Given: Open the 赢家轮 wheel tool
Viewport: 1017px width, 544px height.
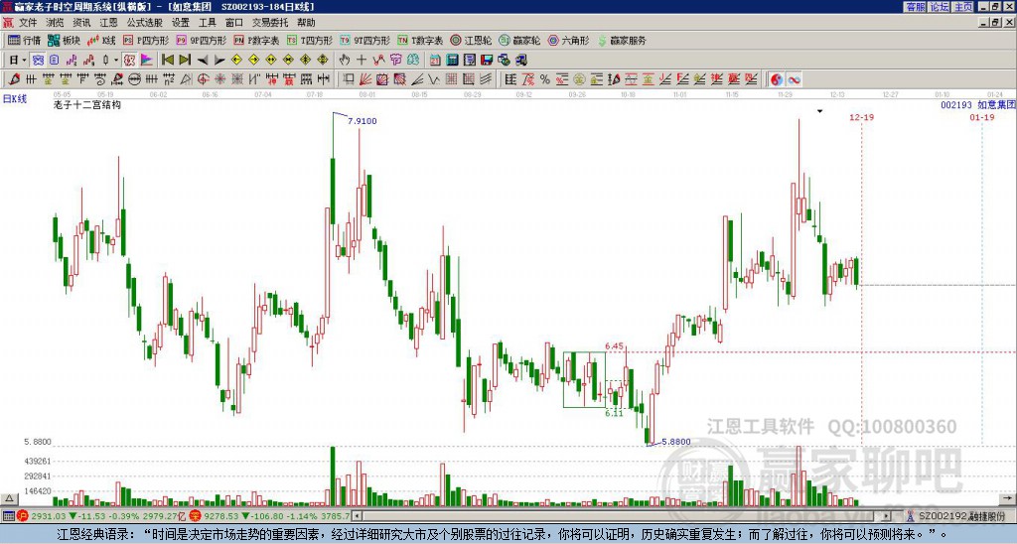Looking at the screenshot, I should point(519,40).
